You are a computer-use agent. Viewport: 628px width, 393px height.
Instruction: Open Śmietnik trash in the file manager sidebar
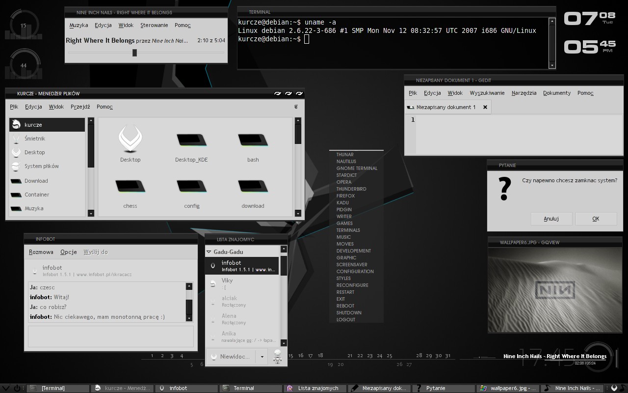pos(47,139)
